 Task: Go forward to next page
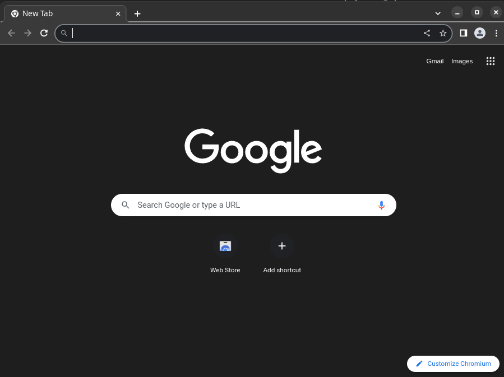pyautogui.click(x=27, y=33)
